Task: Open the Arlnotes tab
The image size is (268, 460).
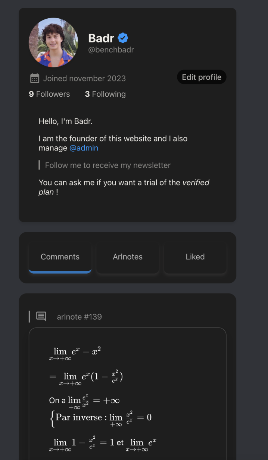Action: click(x=128, y=257)
